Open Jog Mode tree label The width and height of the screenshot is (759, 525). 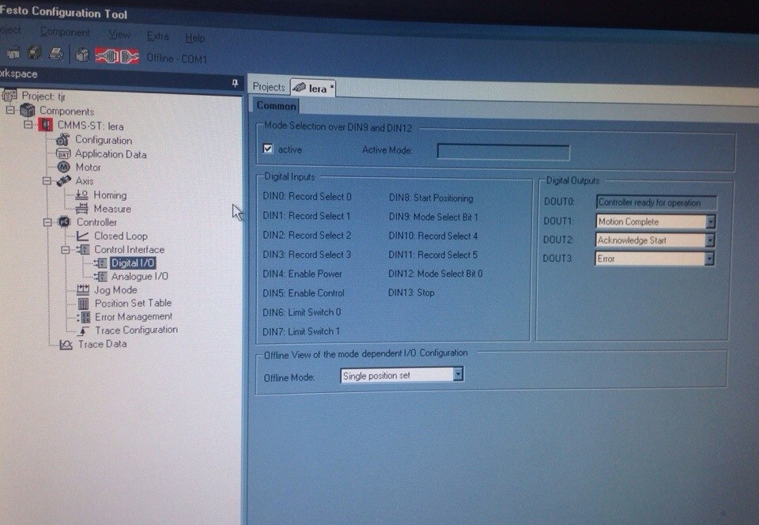115,289
